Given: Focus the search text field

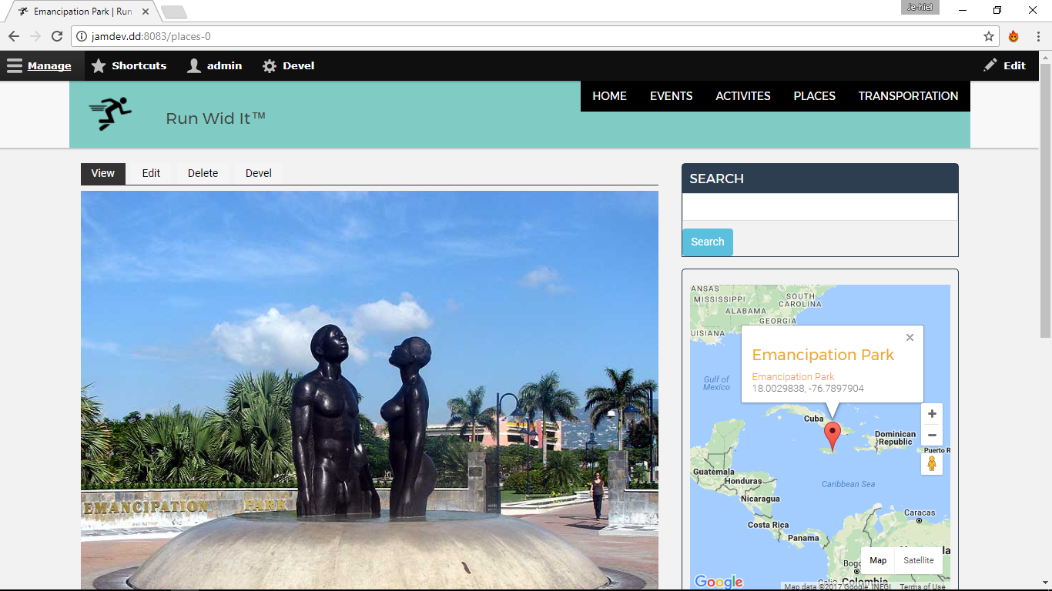Looking at the screenshot, I should pyautogui.click(x=819, y=207).
